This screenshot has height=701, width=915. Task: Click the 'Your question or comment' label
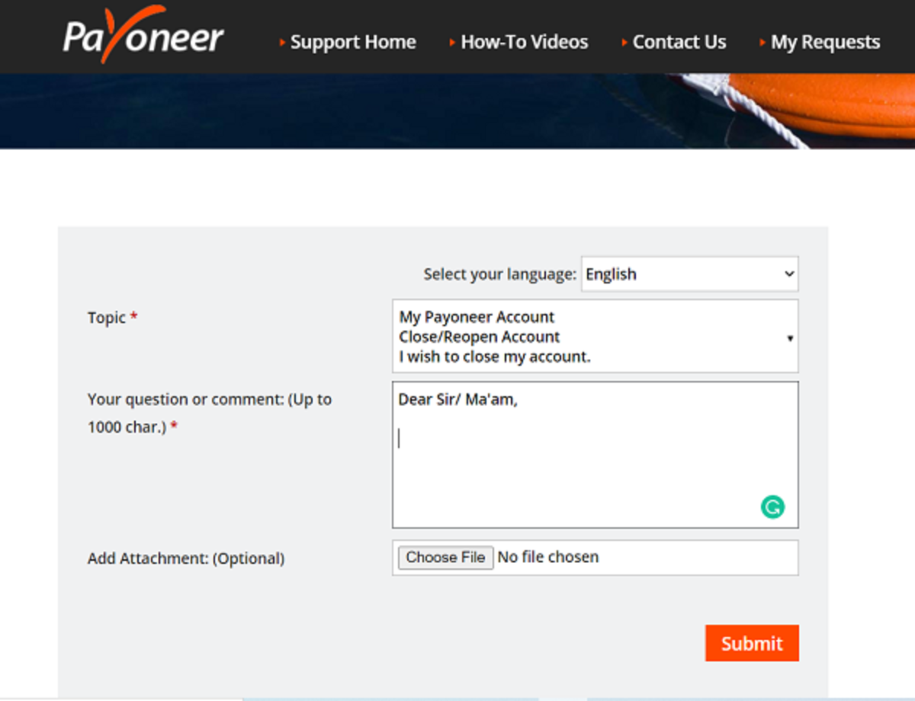click(x=210, y=413)
